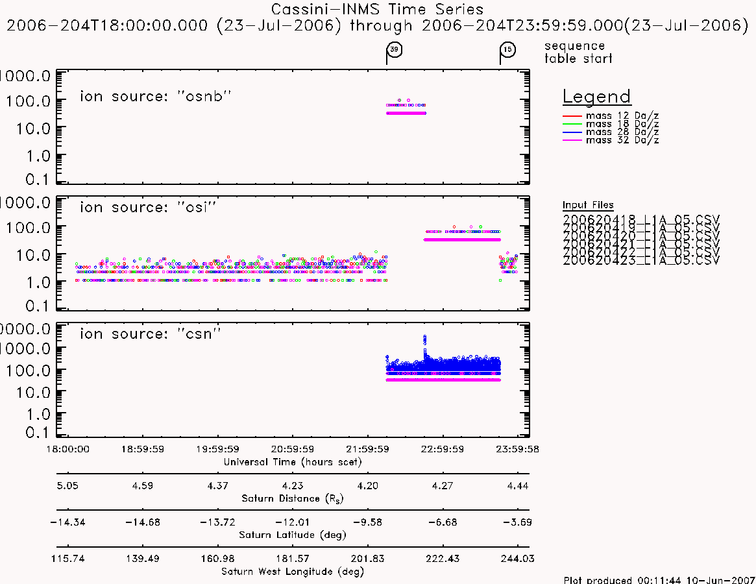
Task: Click the Cassini-INMS Time Series title
Action: pos(378,9)
